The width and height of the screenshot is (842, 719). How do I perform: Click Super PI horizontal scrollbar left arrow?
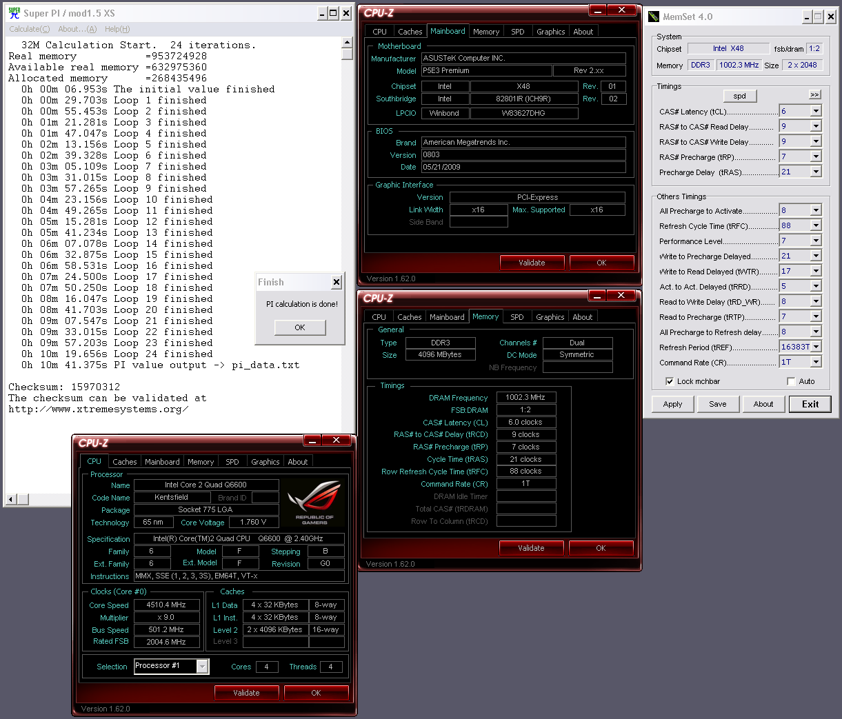11,499
